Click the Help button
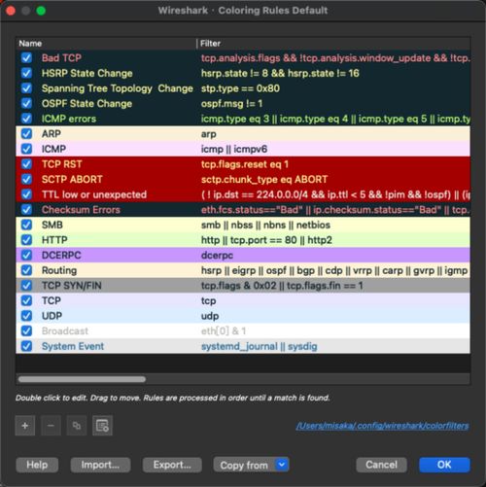Viewport: 486px width, 487px height. point(37,465)
